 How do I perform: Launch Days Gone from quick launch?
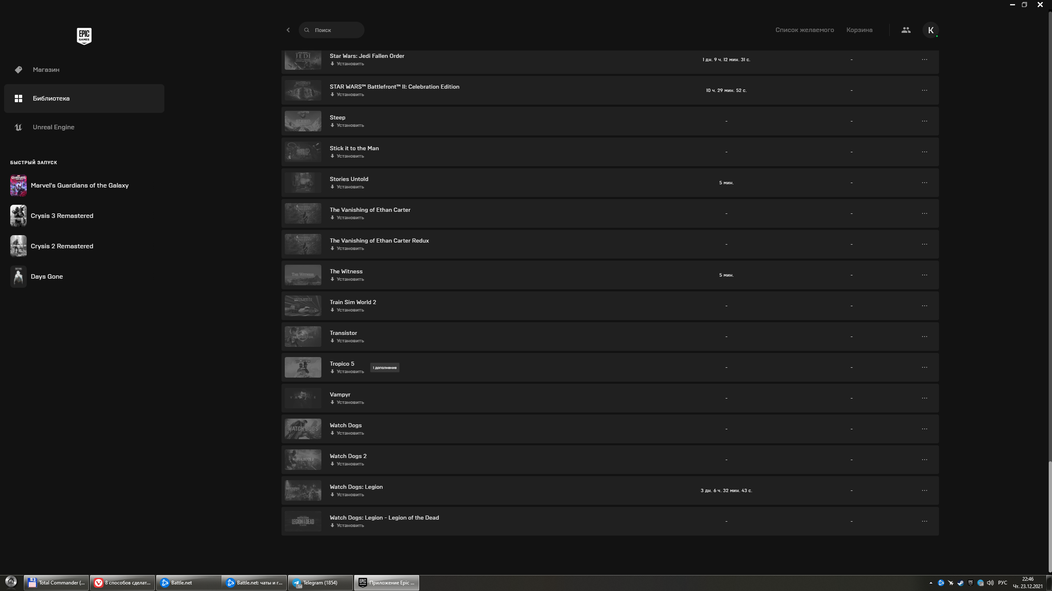[x=37, y=277]
